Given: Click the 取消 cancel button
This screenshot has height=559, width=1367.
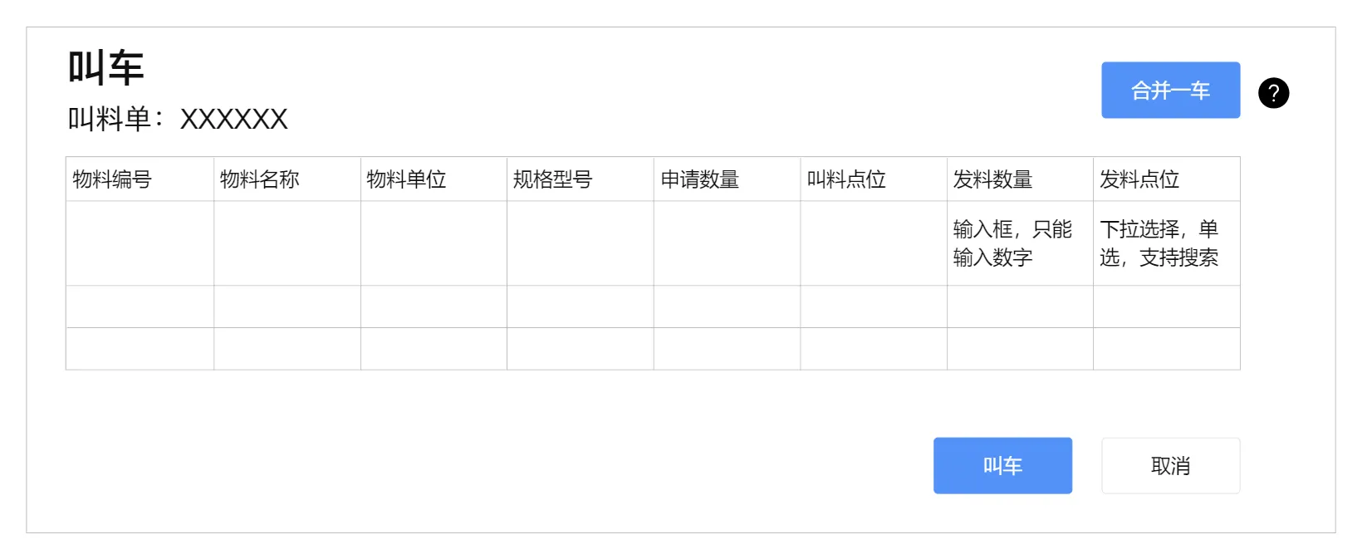Looking at the screenshot, I should (1170, 466).
